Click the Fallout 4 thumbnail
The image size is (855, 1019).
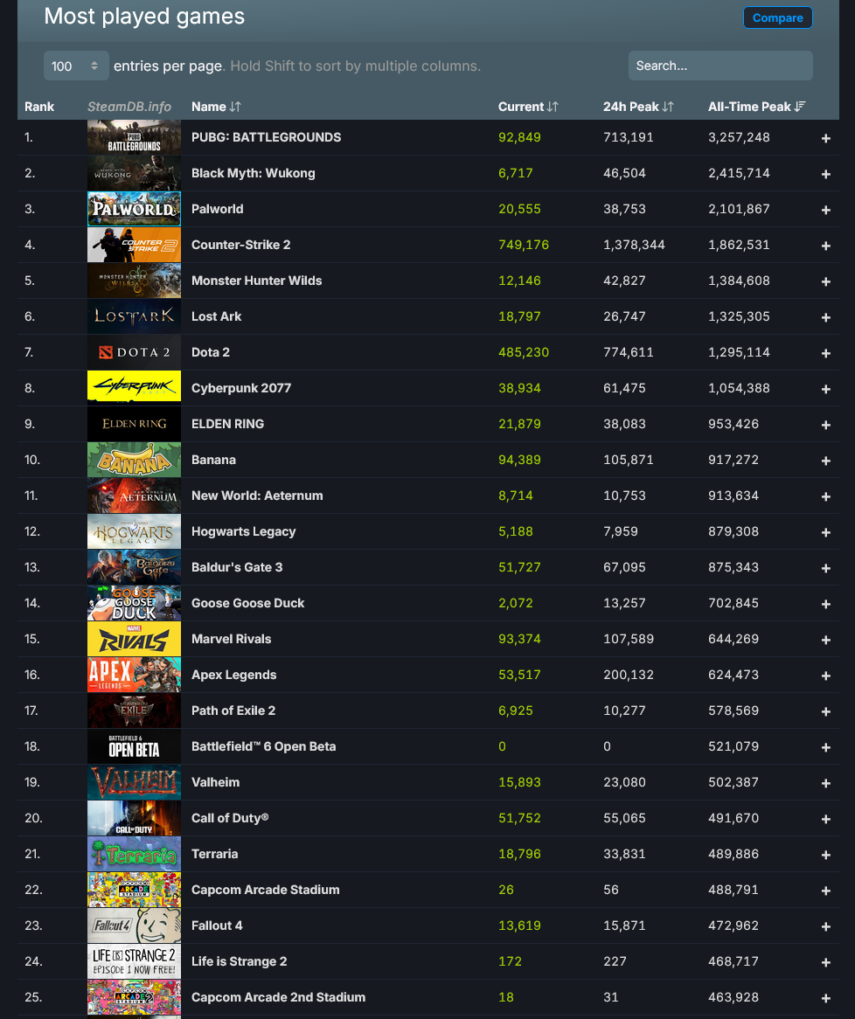click(x=134, y=925)
